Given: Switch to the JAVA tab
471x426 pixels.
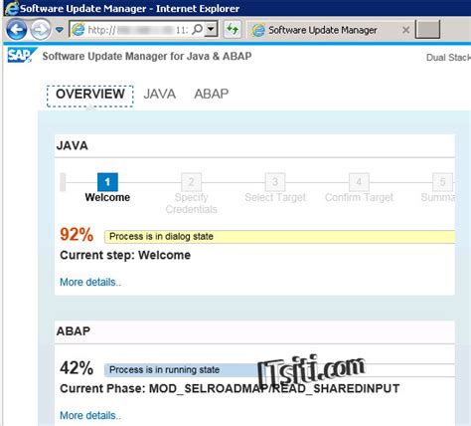Looking at the screenshot, I should pyautogui.click(x=159, y=94).
